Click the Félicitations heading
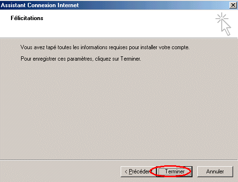Viewport: 238px width, 182px height. pos(27,18)
